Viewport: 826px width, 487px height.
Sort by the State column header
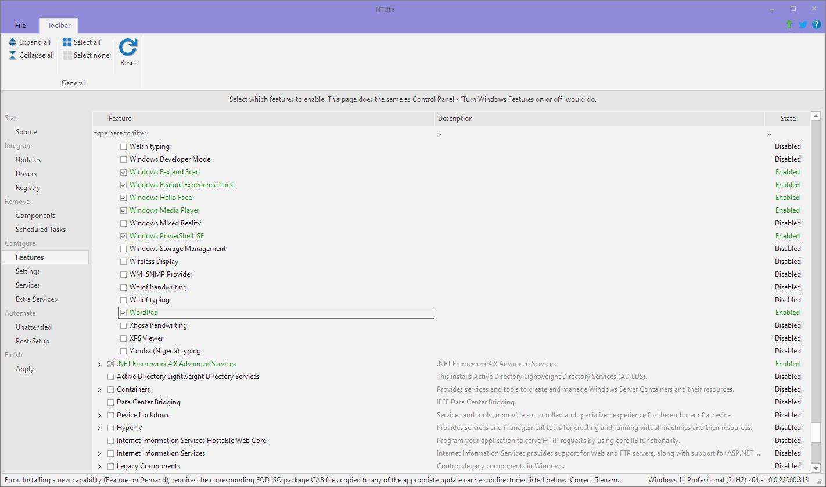tap(788, 119)
